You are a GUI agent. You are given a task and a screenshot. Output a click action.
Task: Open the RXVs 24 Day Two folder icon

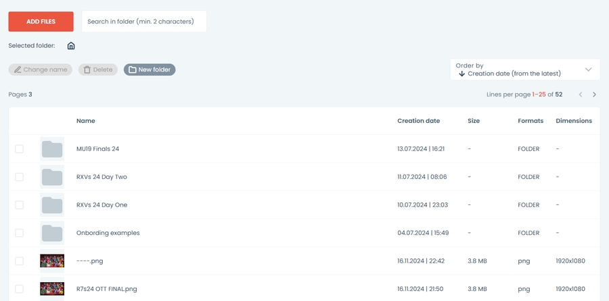[52, 177]
